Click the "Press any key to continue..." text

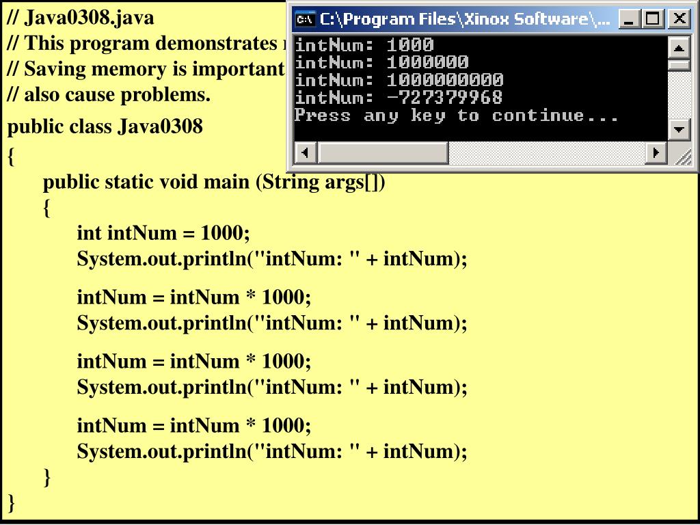(x=456, y=116)
